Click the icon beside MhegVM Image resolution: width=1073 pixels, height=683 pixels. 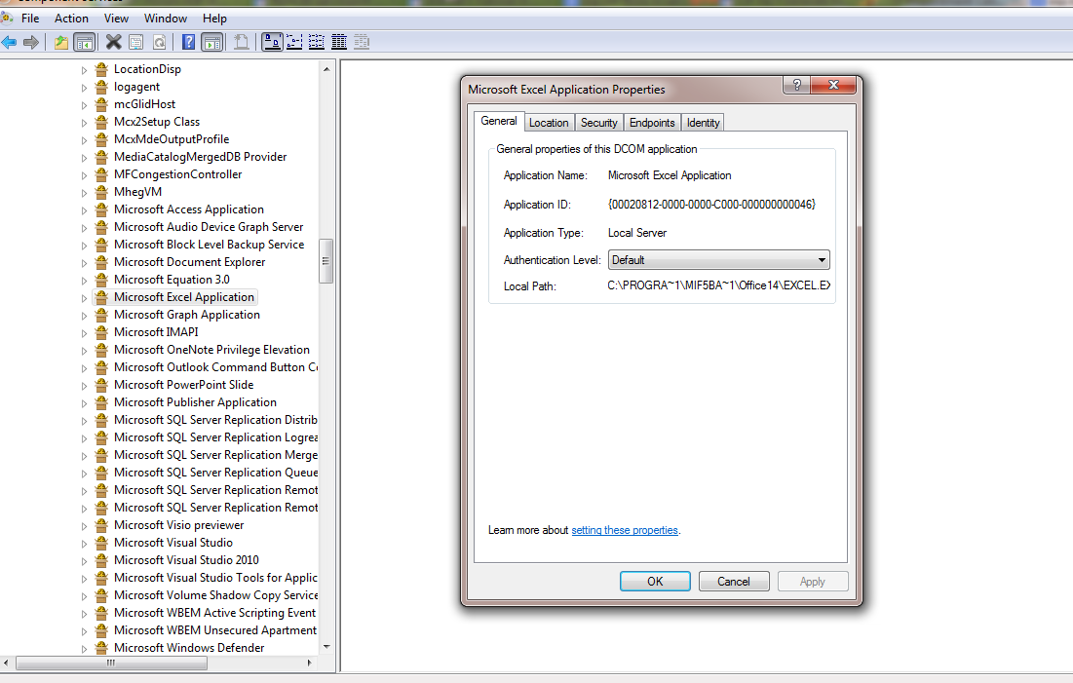pos(102,192)
